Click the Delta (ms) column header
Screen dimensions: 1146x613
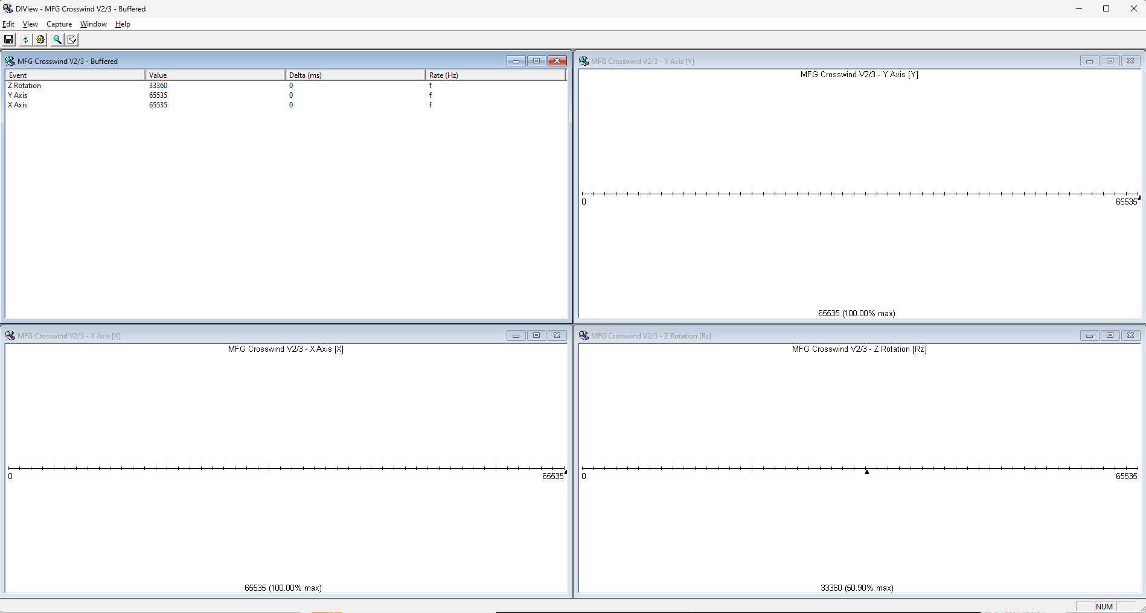click(355, 75)
